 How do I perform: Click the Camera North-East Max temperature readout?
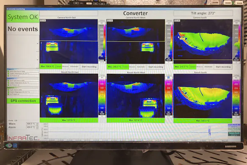47,67
